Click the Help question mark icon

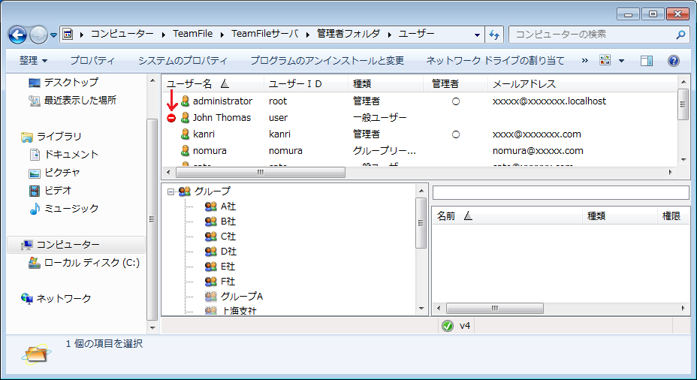pos(674,61)
